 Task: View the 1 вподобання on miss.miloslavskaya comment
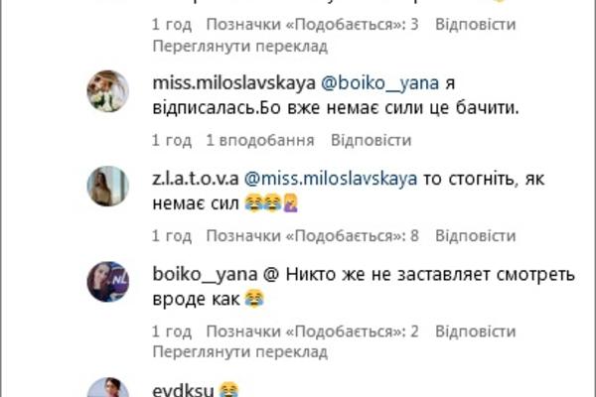point(260,140)
